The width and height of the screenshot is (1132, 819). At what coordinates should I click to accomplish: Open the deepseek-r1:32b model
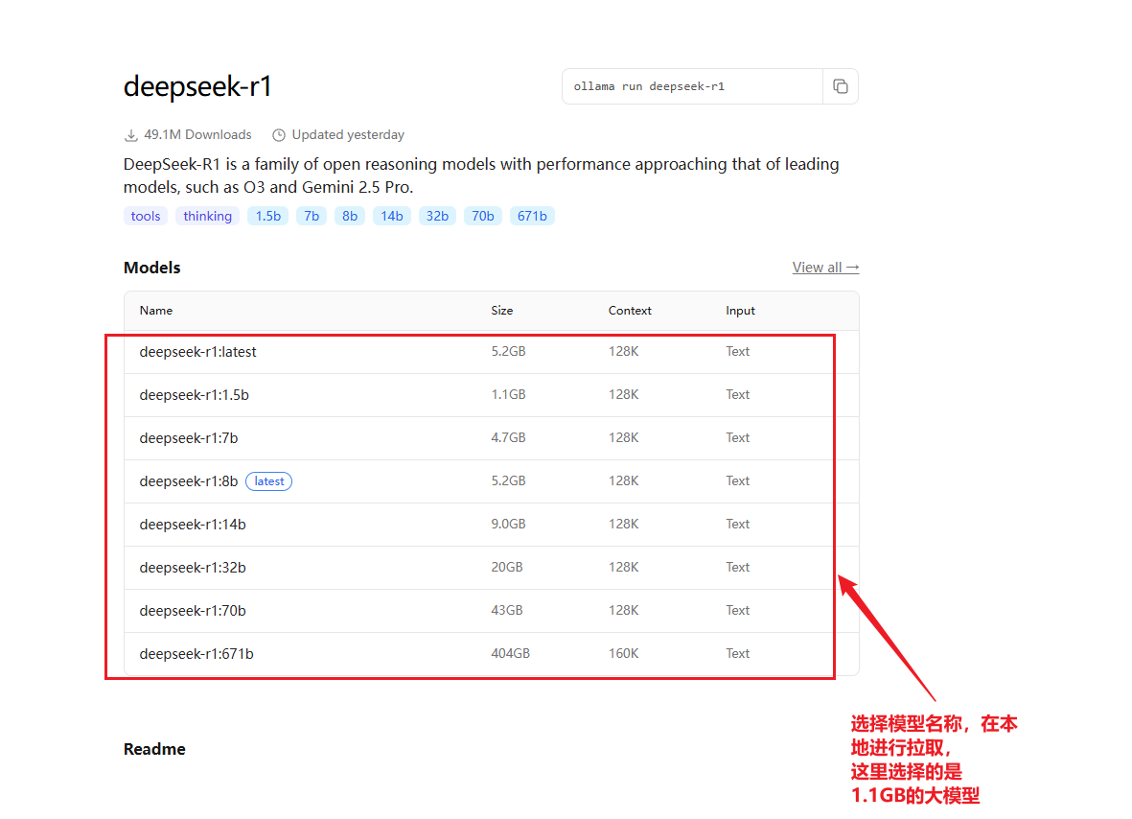[193, 568]
